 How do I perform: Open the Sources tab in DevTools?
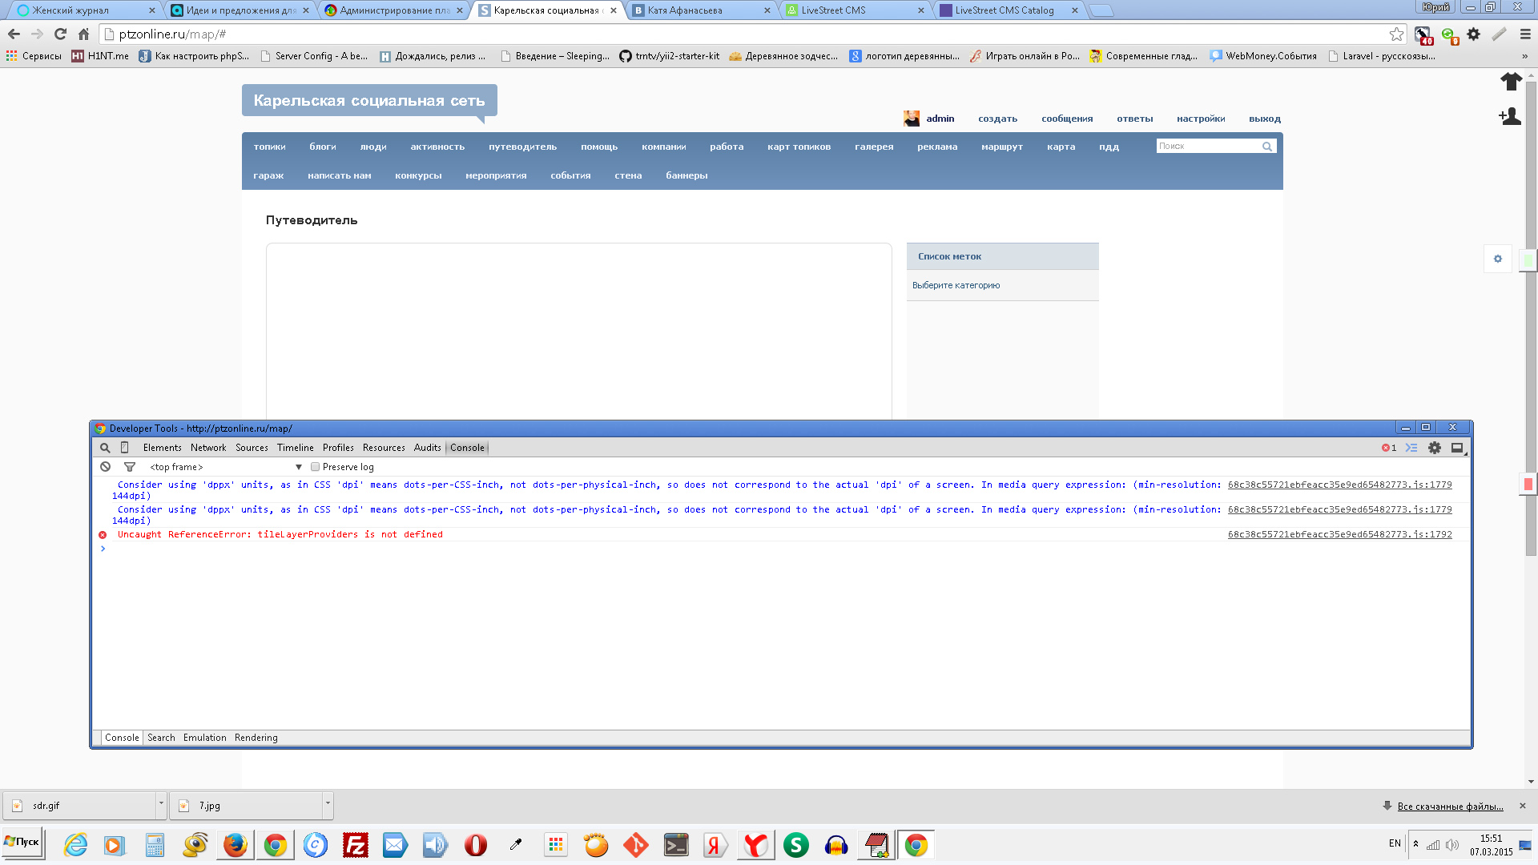pos(252,448)
